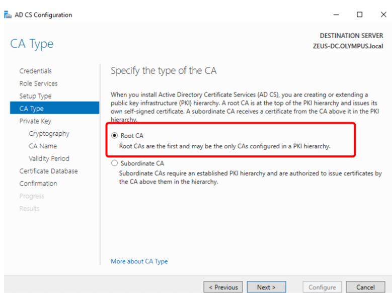Image resolution: width=392 pixels, height=293 pixels.
Task: Select the Root CA radio button
Action: (x=115, y=136)
